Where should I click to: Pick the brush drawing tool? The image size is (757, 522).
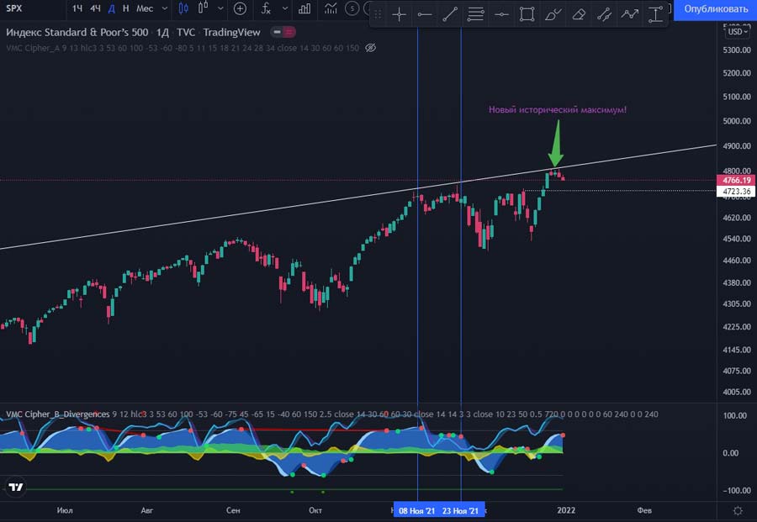point(553,14)
